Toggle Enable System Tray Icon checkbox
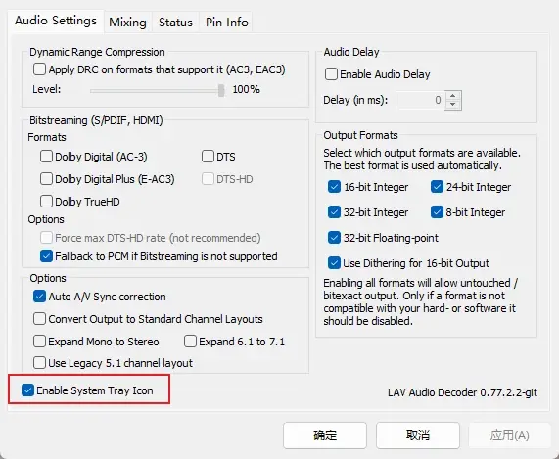Viewport: 559px width, 459px height. point(27,390)
